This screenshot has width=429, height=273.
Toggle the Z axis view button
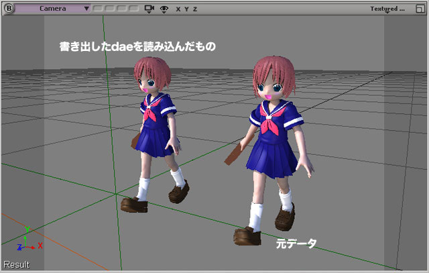[x=195, y=9]
